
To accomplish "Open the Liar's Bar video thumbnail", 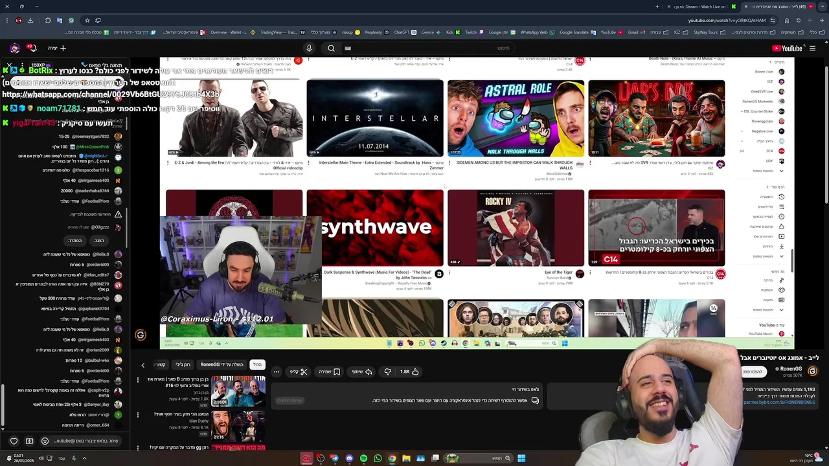I will tap(657, 118).
